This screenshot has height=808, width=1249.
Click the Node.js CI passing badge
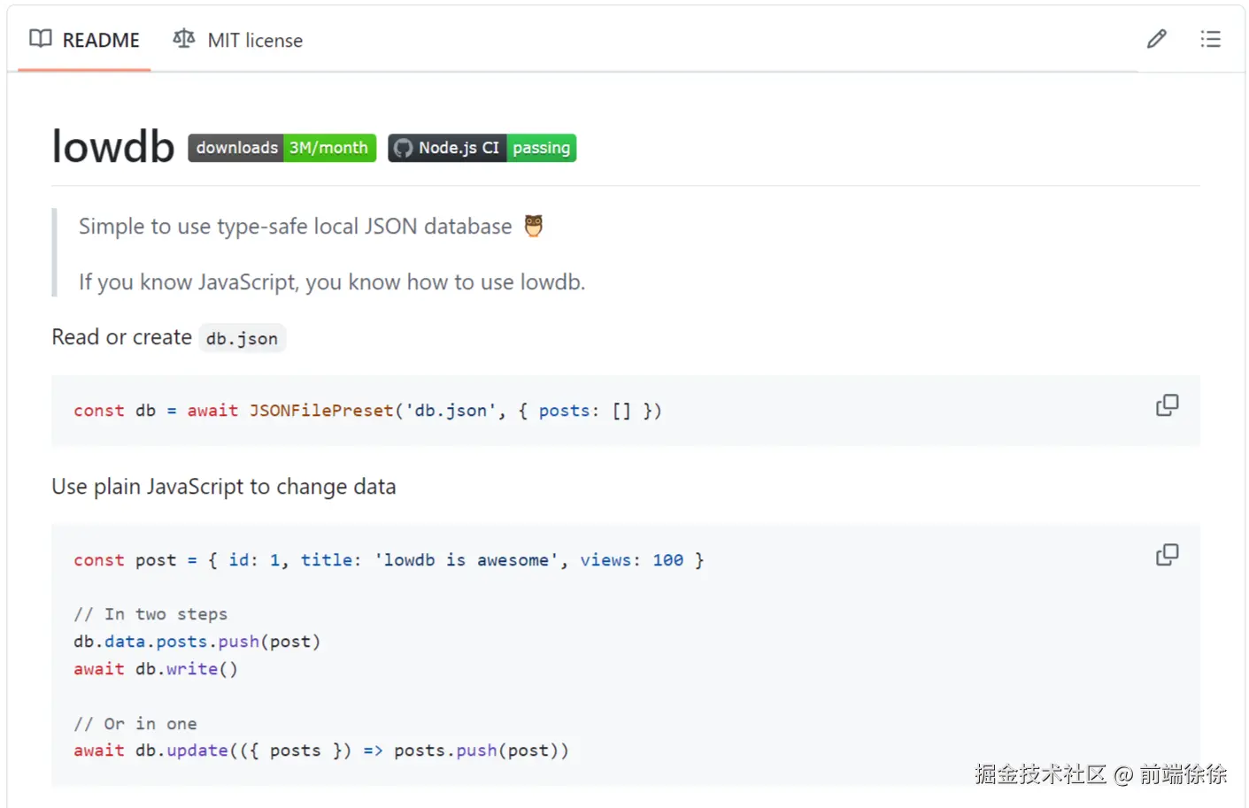(x=482, y=148)
